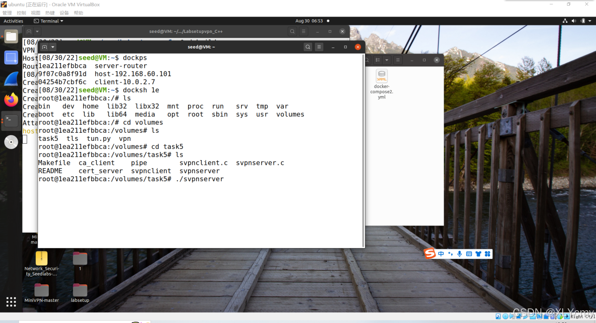Add new tab in seed@VM: ~ terminal
Viewport: 596px width, 323px height.
tap(44, 47)
